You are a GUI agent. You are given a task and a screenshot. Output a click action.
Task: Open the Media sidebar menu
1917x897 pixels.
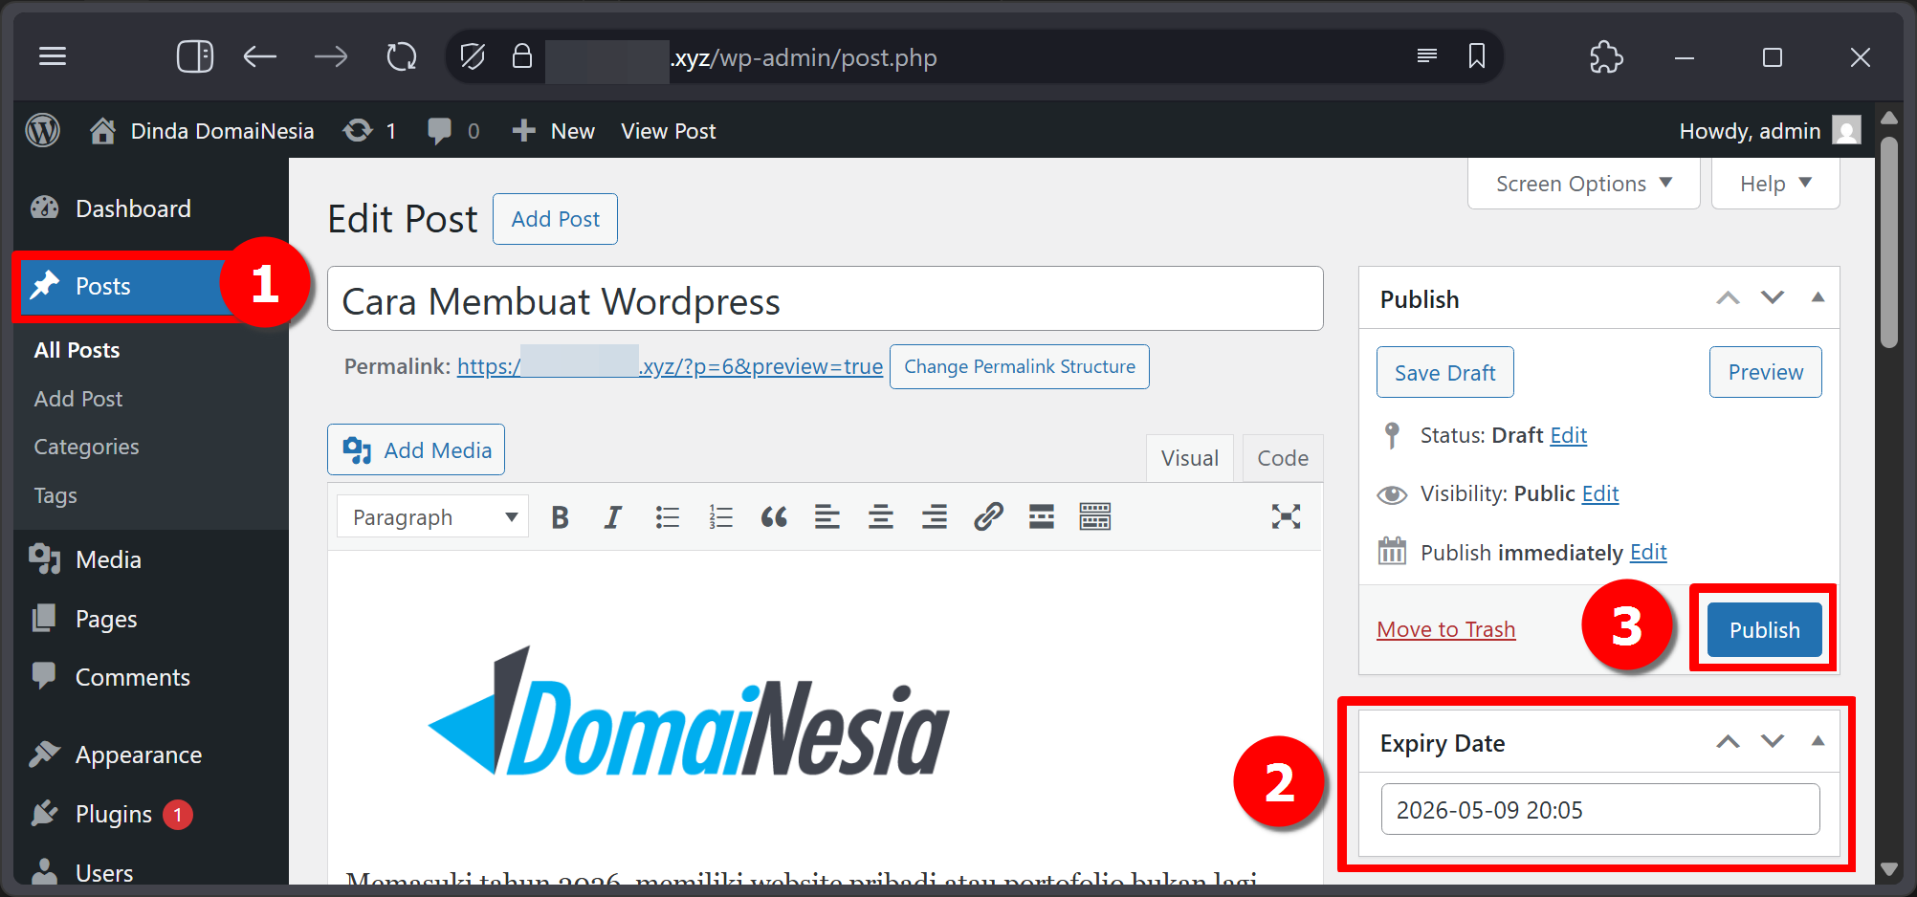pos(108,559)
